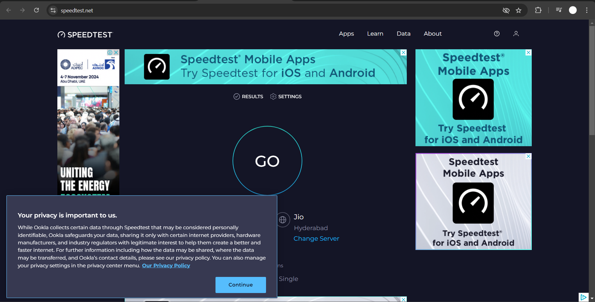595x302 pixels.
Task: Click the Jio provider name
Action: 299,217
